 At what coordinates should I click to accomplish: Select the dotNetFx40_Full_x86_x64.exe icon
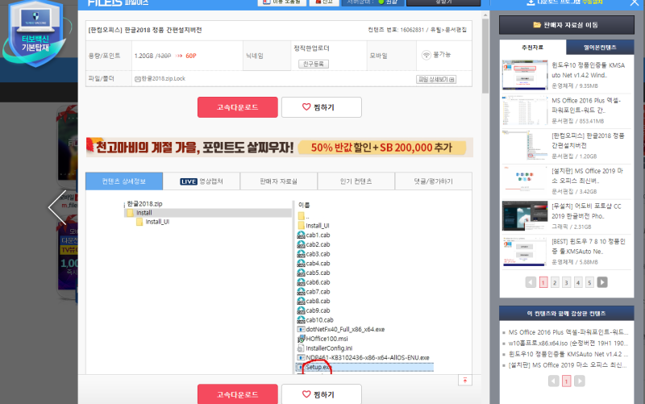click(301, 330)
